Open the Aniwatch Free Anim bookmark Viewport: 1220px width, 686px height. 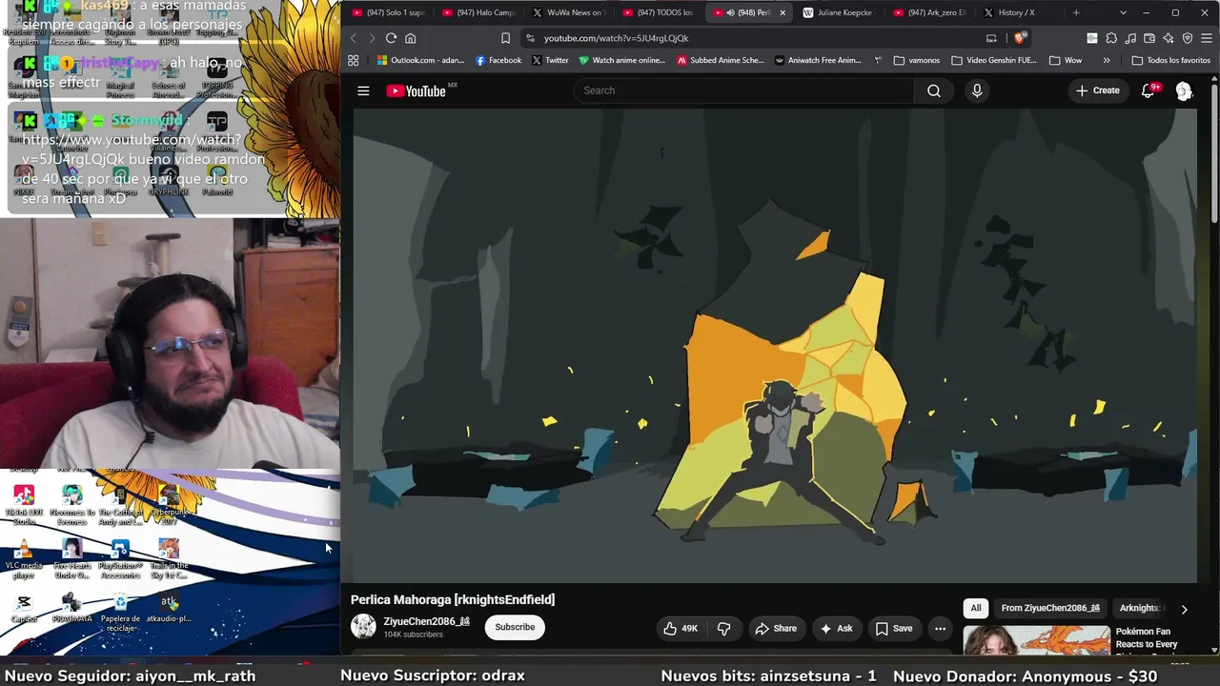tap(818, 60)
